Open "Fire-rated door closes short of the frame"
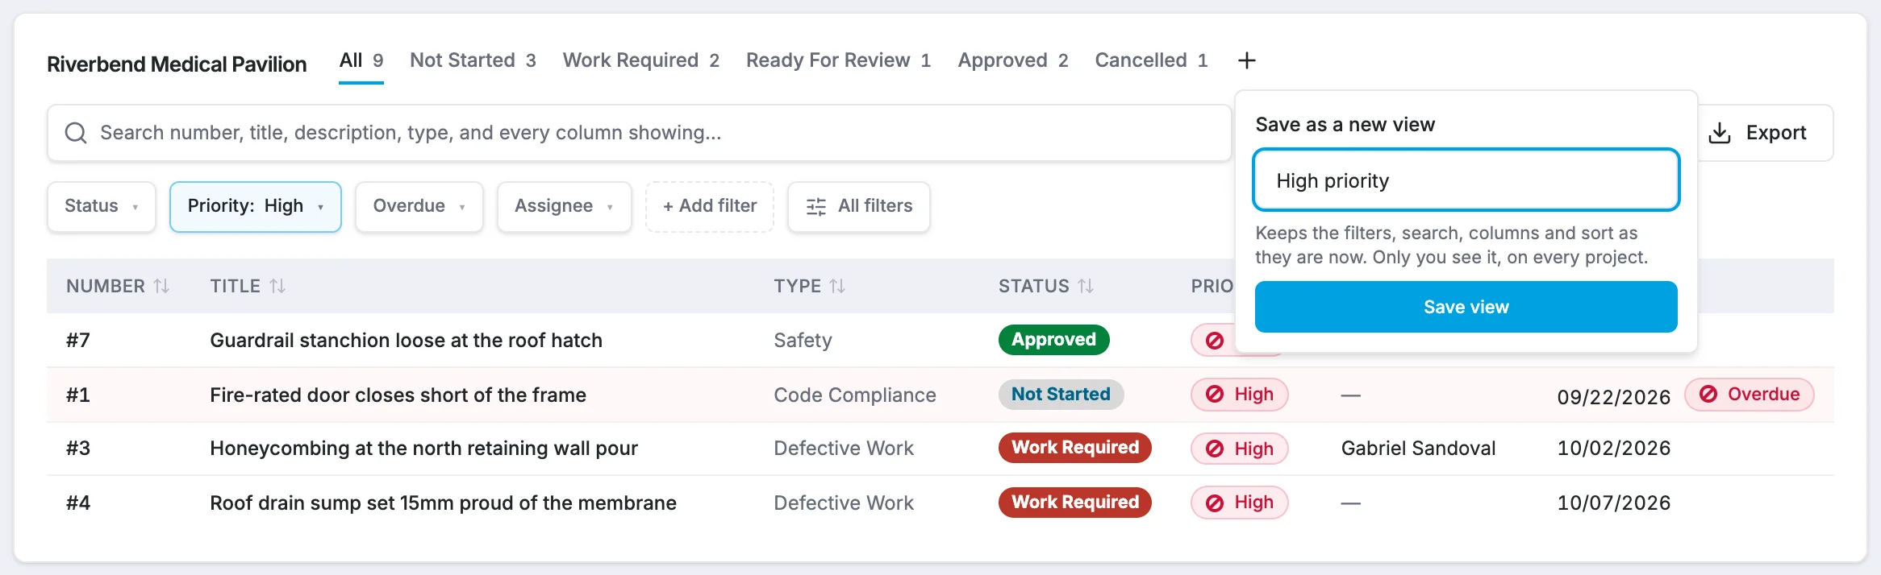Viewport: 1881px width, 575px height. point(398,395)
